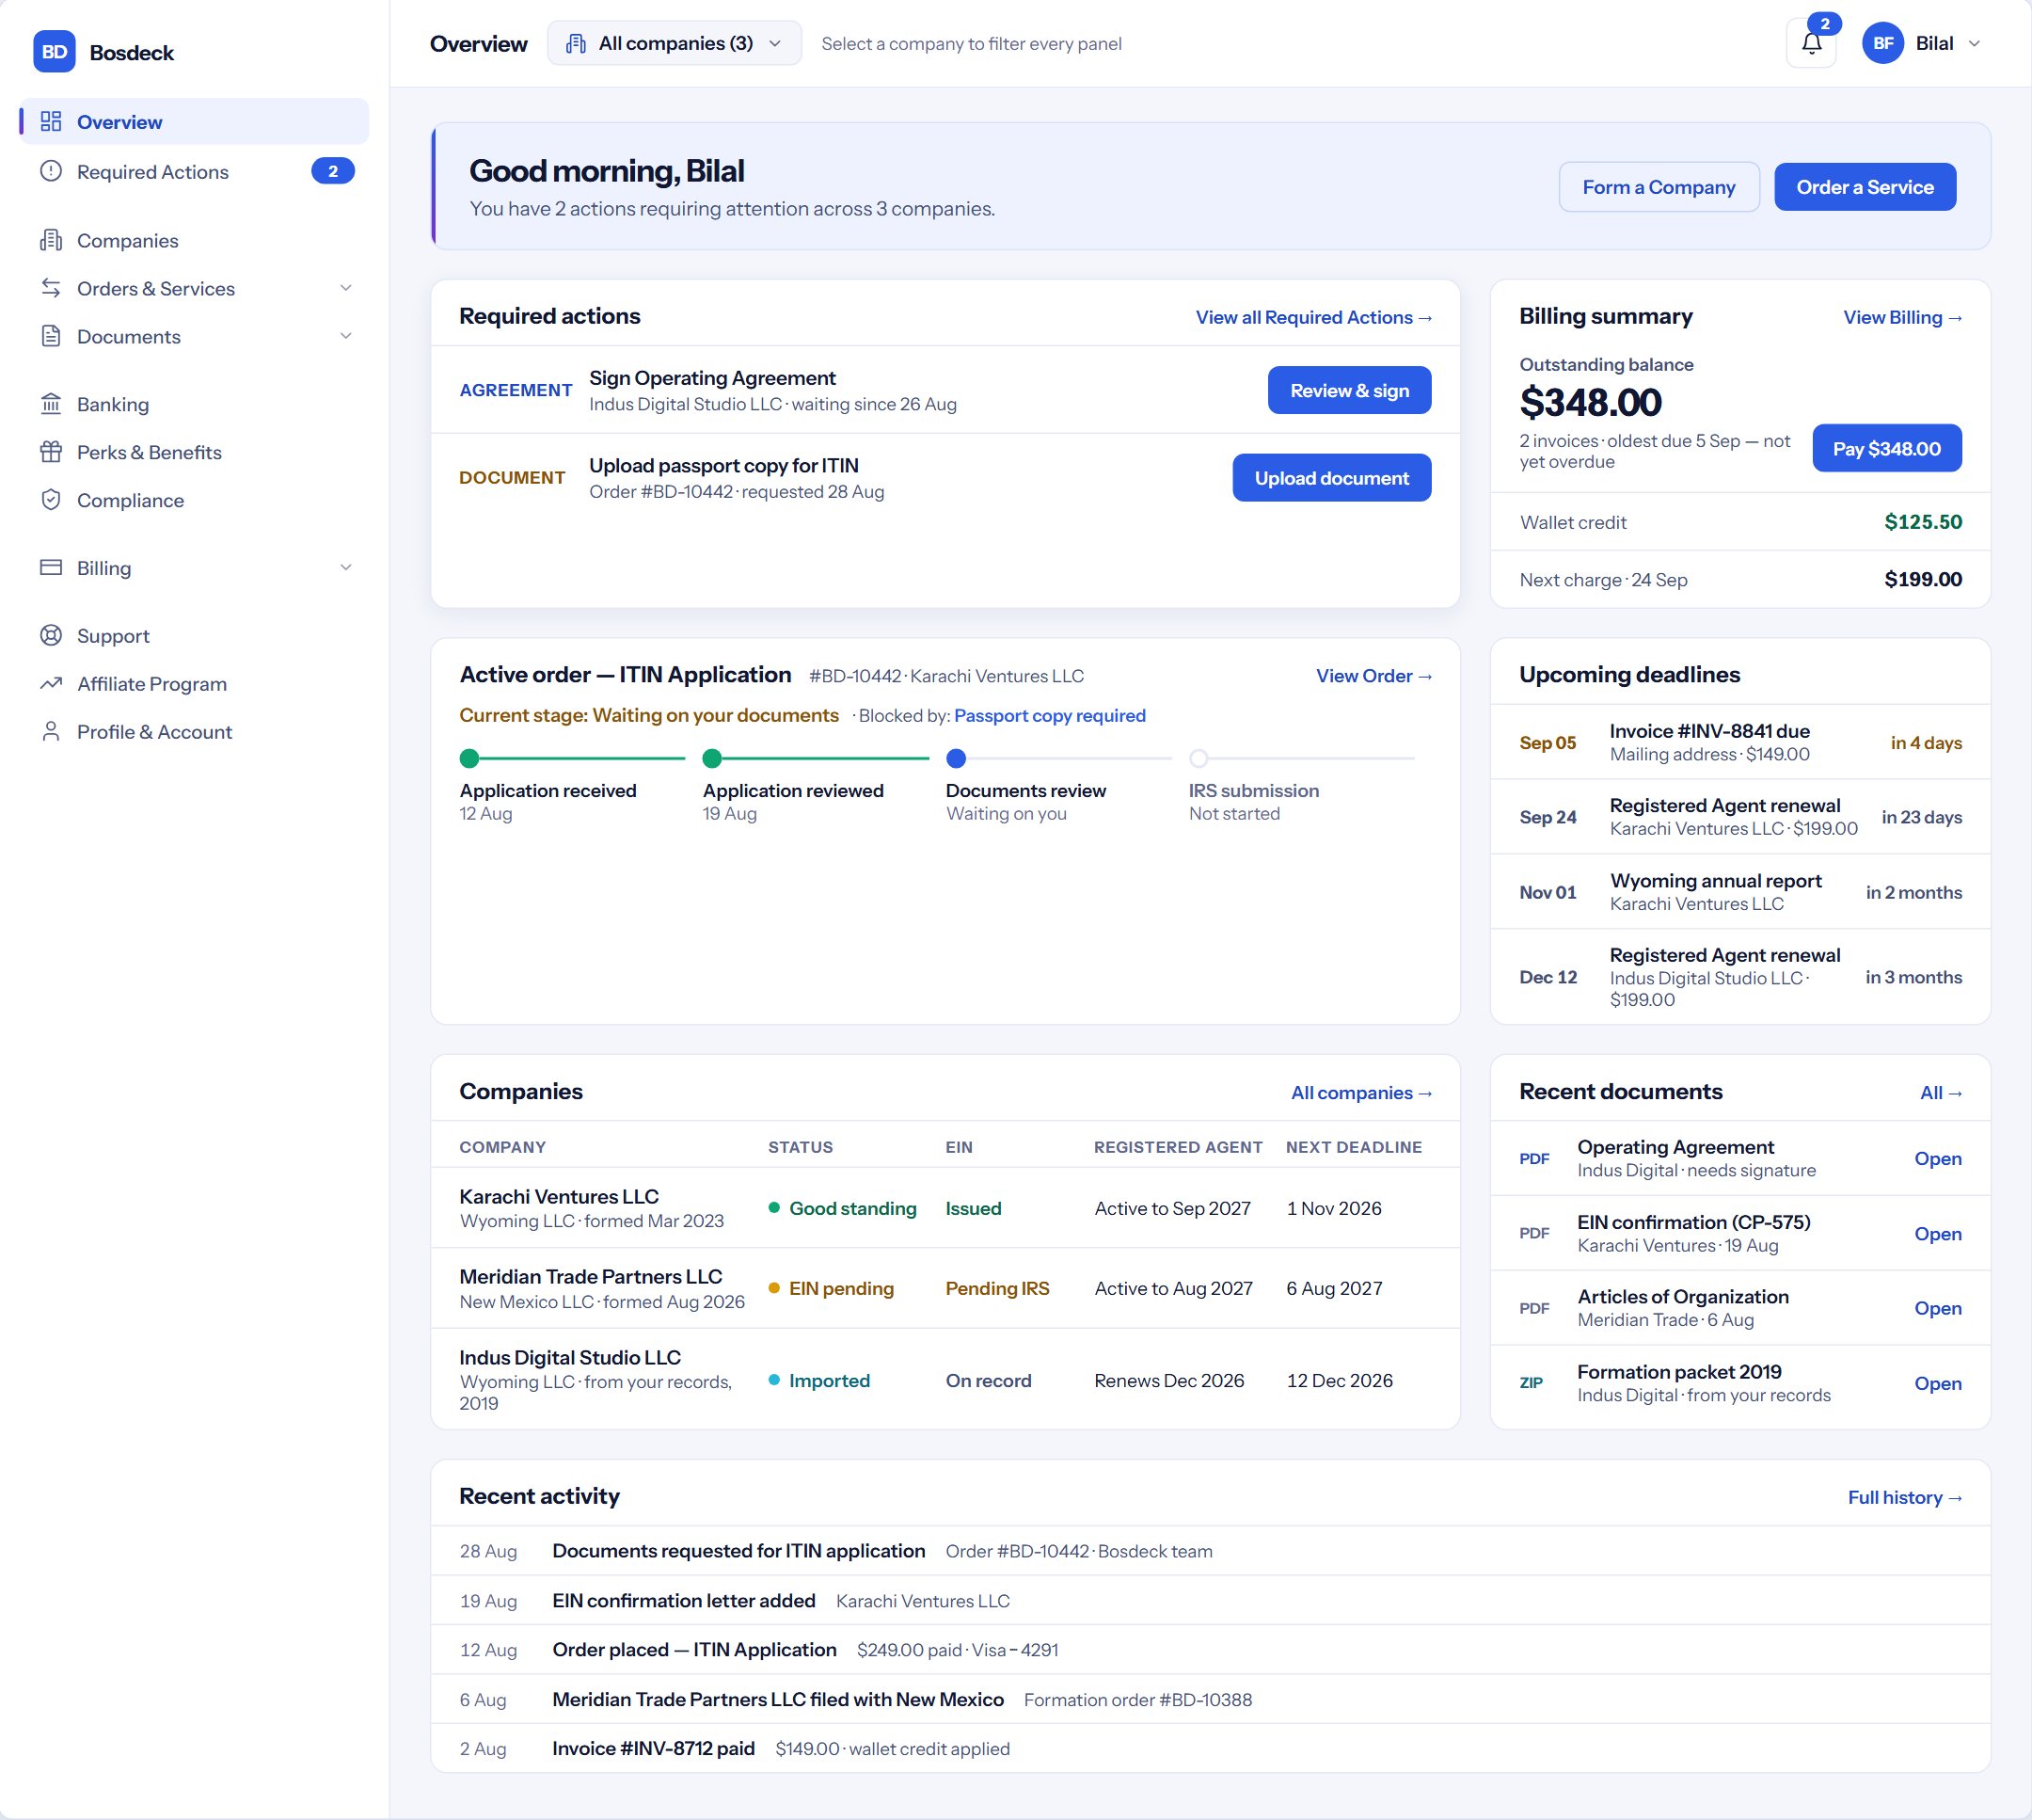The width and height of the screenshot is (2032, 1820).
Task: Select the Karachi Ventures LLC company row
Action: pos(945,1208)
